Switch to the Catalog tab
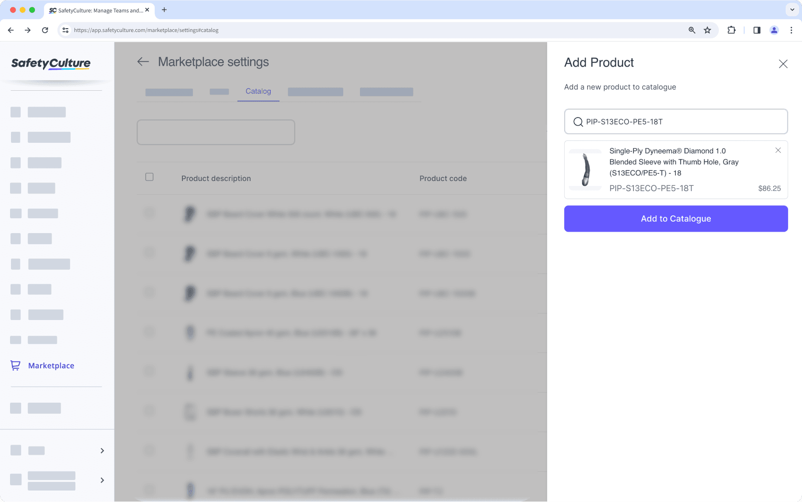Screen dimensions: 802x502 pyautogui.click(x=258, y=91)
